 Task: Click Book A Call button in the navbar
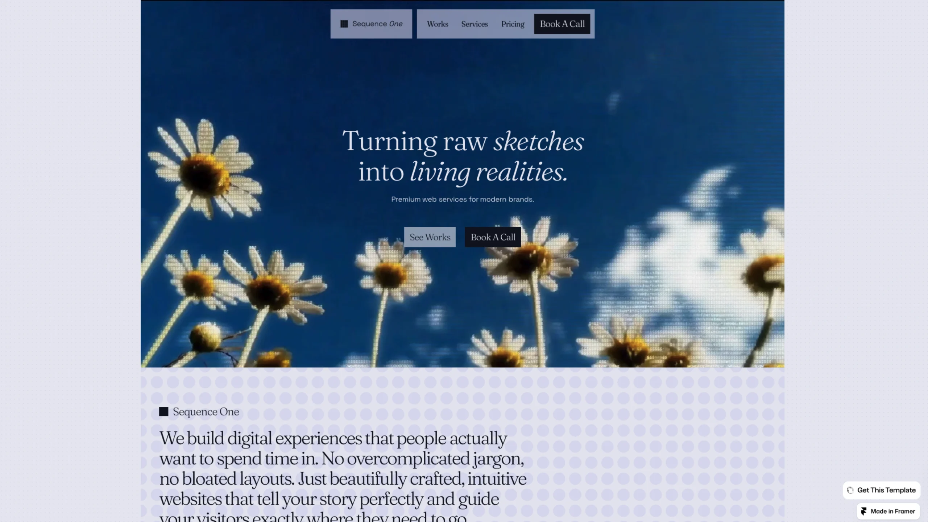coord(562,24)
